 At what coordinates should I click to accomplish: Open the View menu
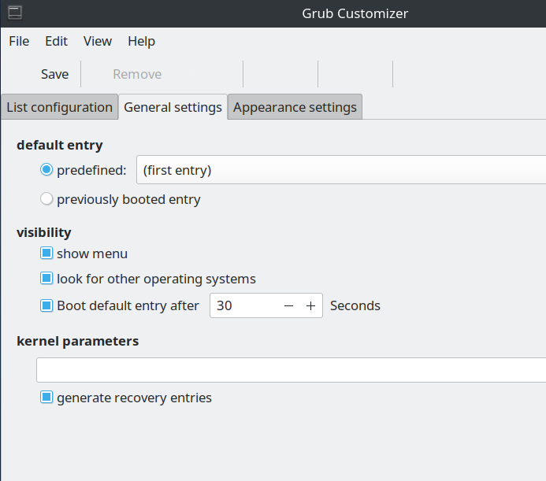[x=98, y=42]
